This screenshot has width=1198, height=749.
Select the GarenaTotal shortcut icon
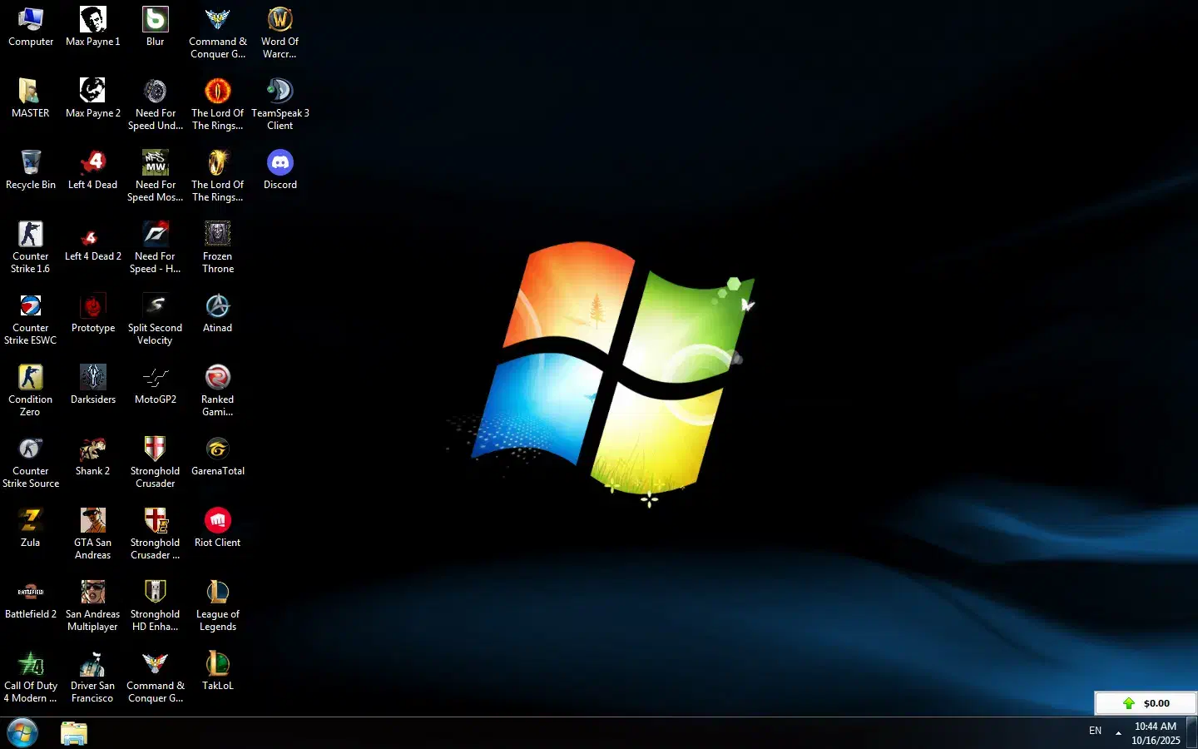(x=217, y=449)
